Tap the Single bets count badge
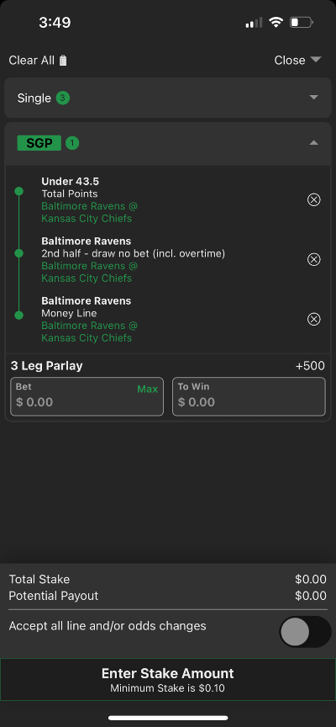This screenshot has width=336, height=727. tap(63, 98)
